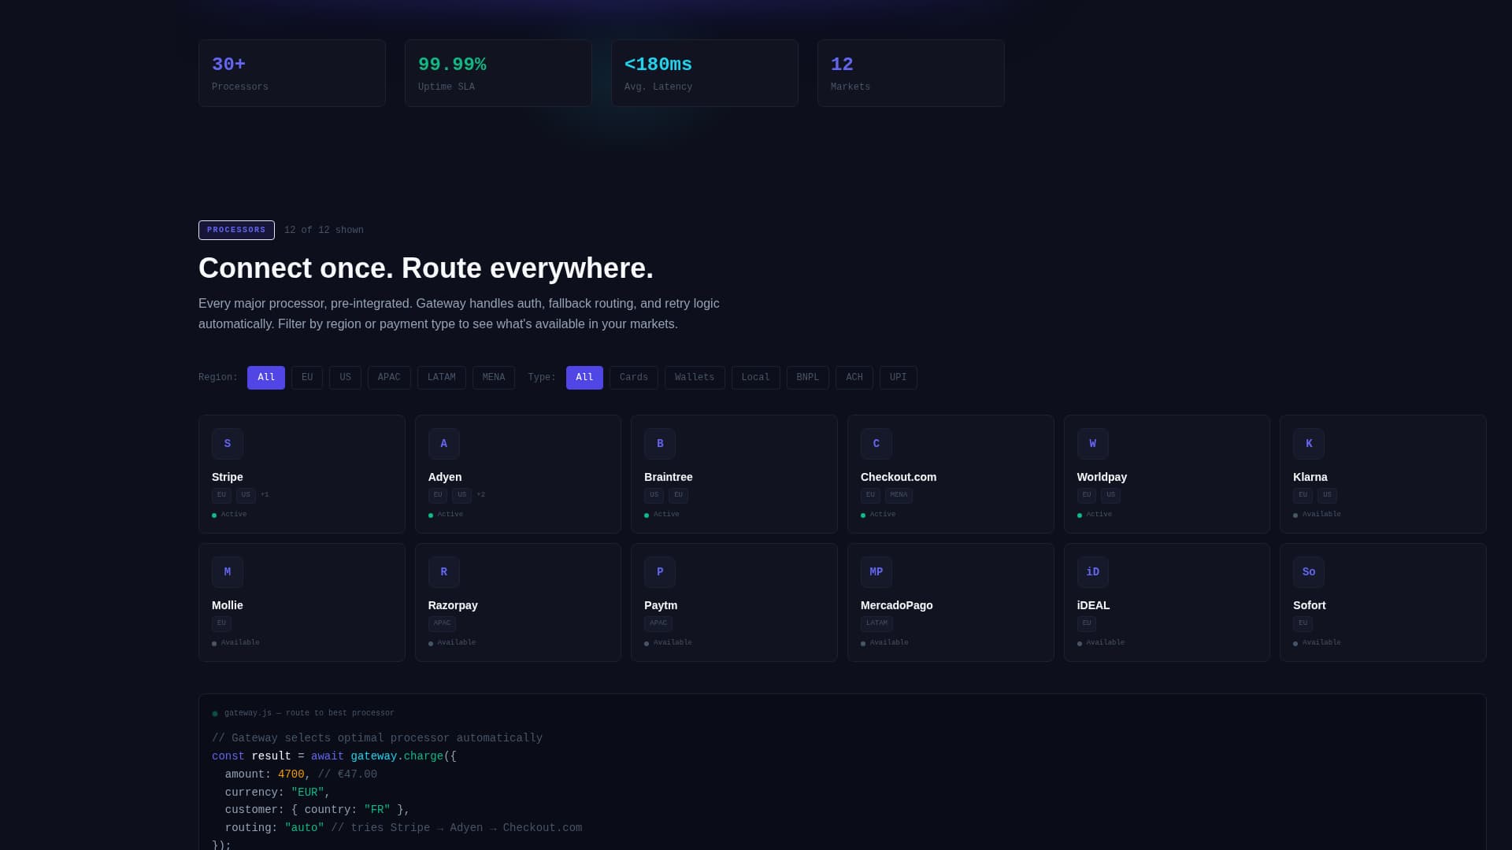
Task: Open the MercadoPago processor name
Action: [x=896, y=605]
